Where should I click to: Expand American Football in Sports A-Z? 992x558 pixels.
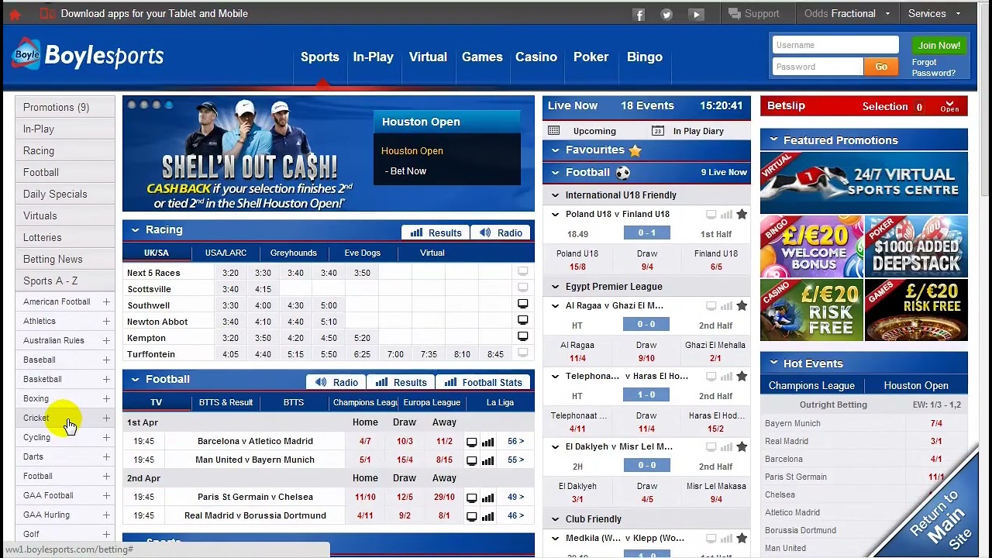(x=106, y=302)
